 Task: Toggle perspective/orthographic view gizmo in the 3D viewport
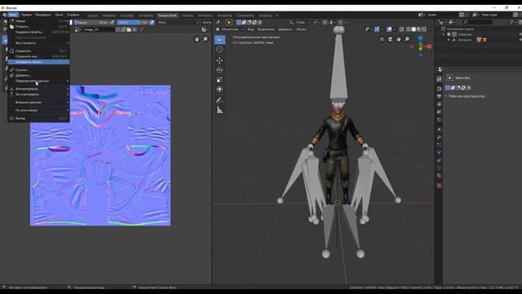click(382, 39)
